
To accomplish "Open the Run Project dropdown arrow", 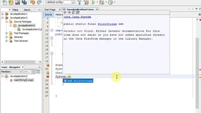I will coord(97,2).
